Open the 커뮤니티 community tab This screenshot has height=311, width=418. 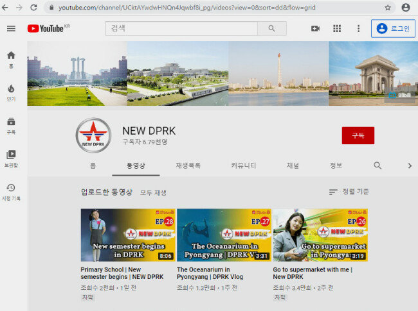point(244,165)
